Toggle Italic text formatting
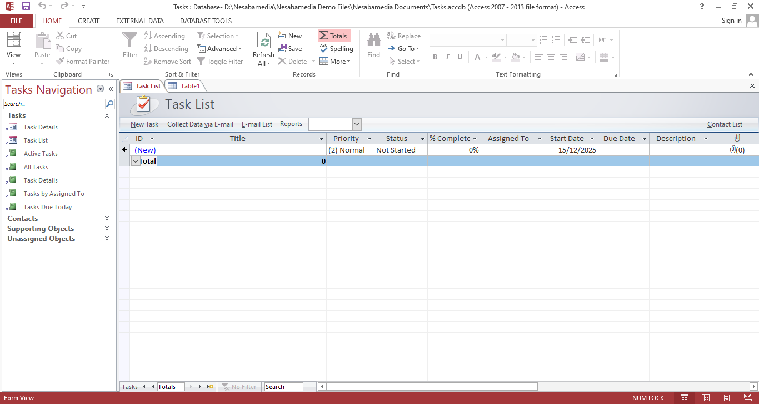 tap(447, 57)
